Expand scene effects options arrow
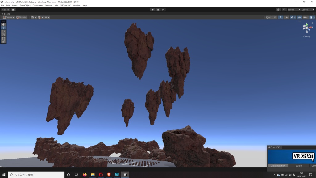 pos(295,17)
